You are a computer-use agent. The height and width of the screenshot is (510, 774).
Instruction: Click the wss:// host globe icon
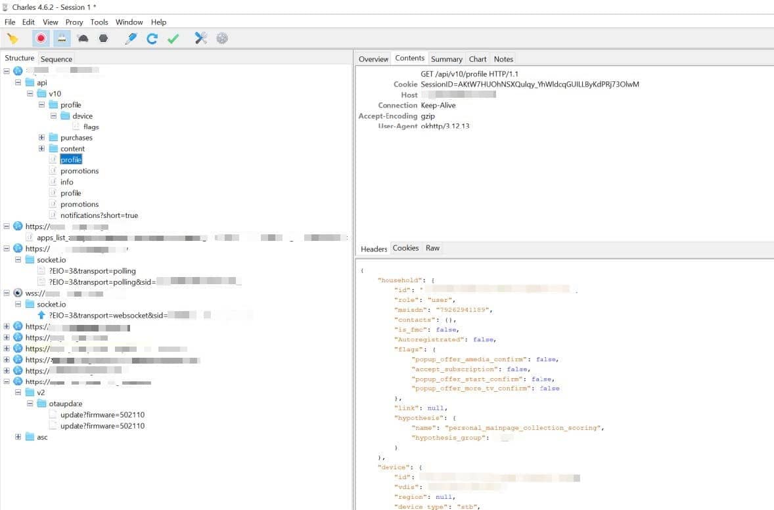pyautogui.click(x=18, y=293)
